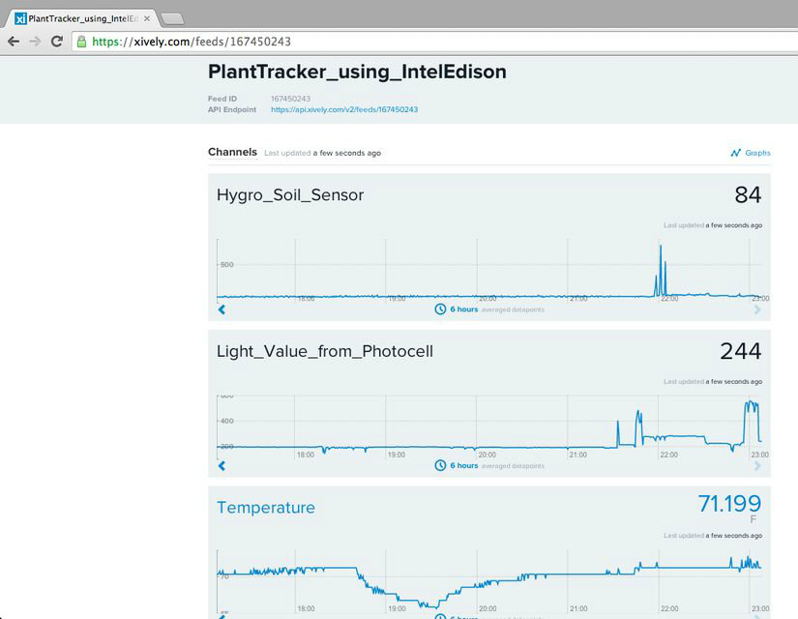This screenshot has height=619, width=798.
Task: Click the browser forward arrow
Action: pos(35,42)
